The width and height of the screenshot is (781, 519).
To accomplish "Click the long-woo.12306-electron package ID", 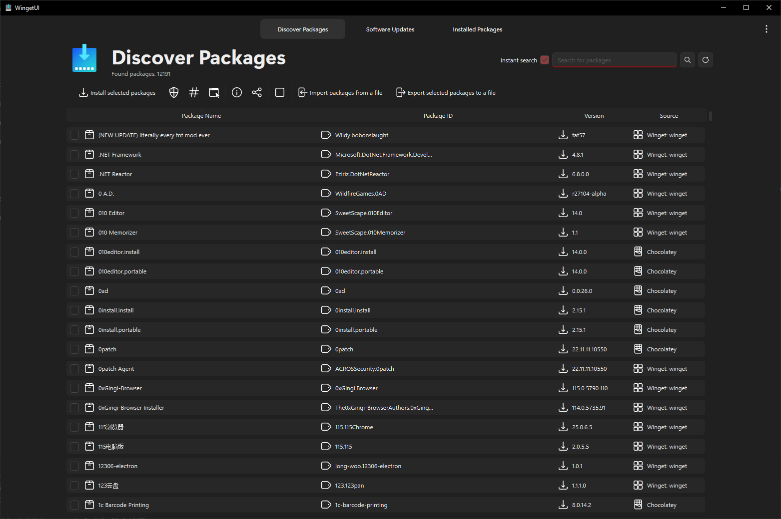I will [368, 466].
